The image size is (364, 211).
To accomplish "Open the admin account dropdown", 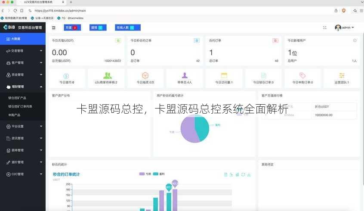I will click(x=345, y=28).
